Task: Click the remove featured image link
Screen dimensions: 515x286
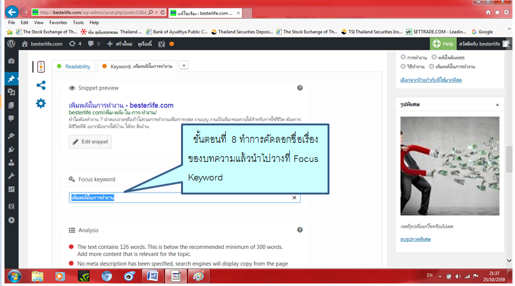Action: click(415, 239)
